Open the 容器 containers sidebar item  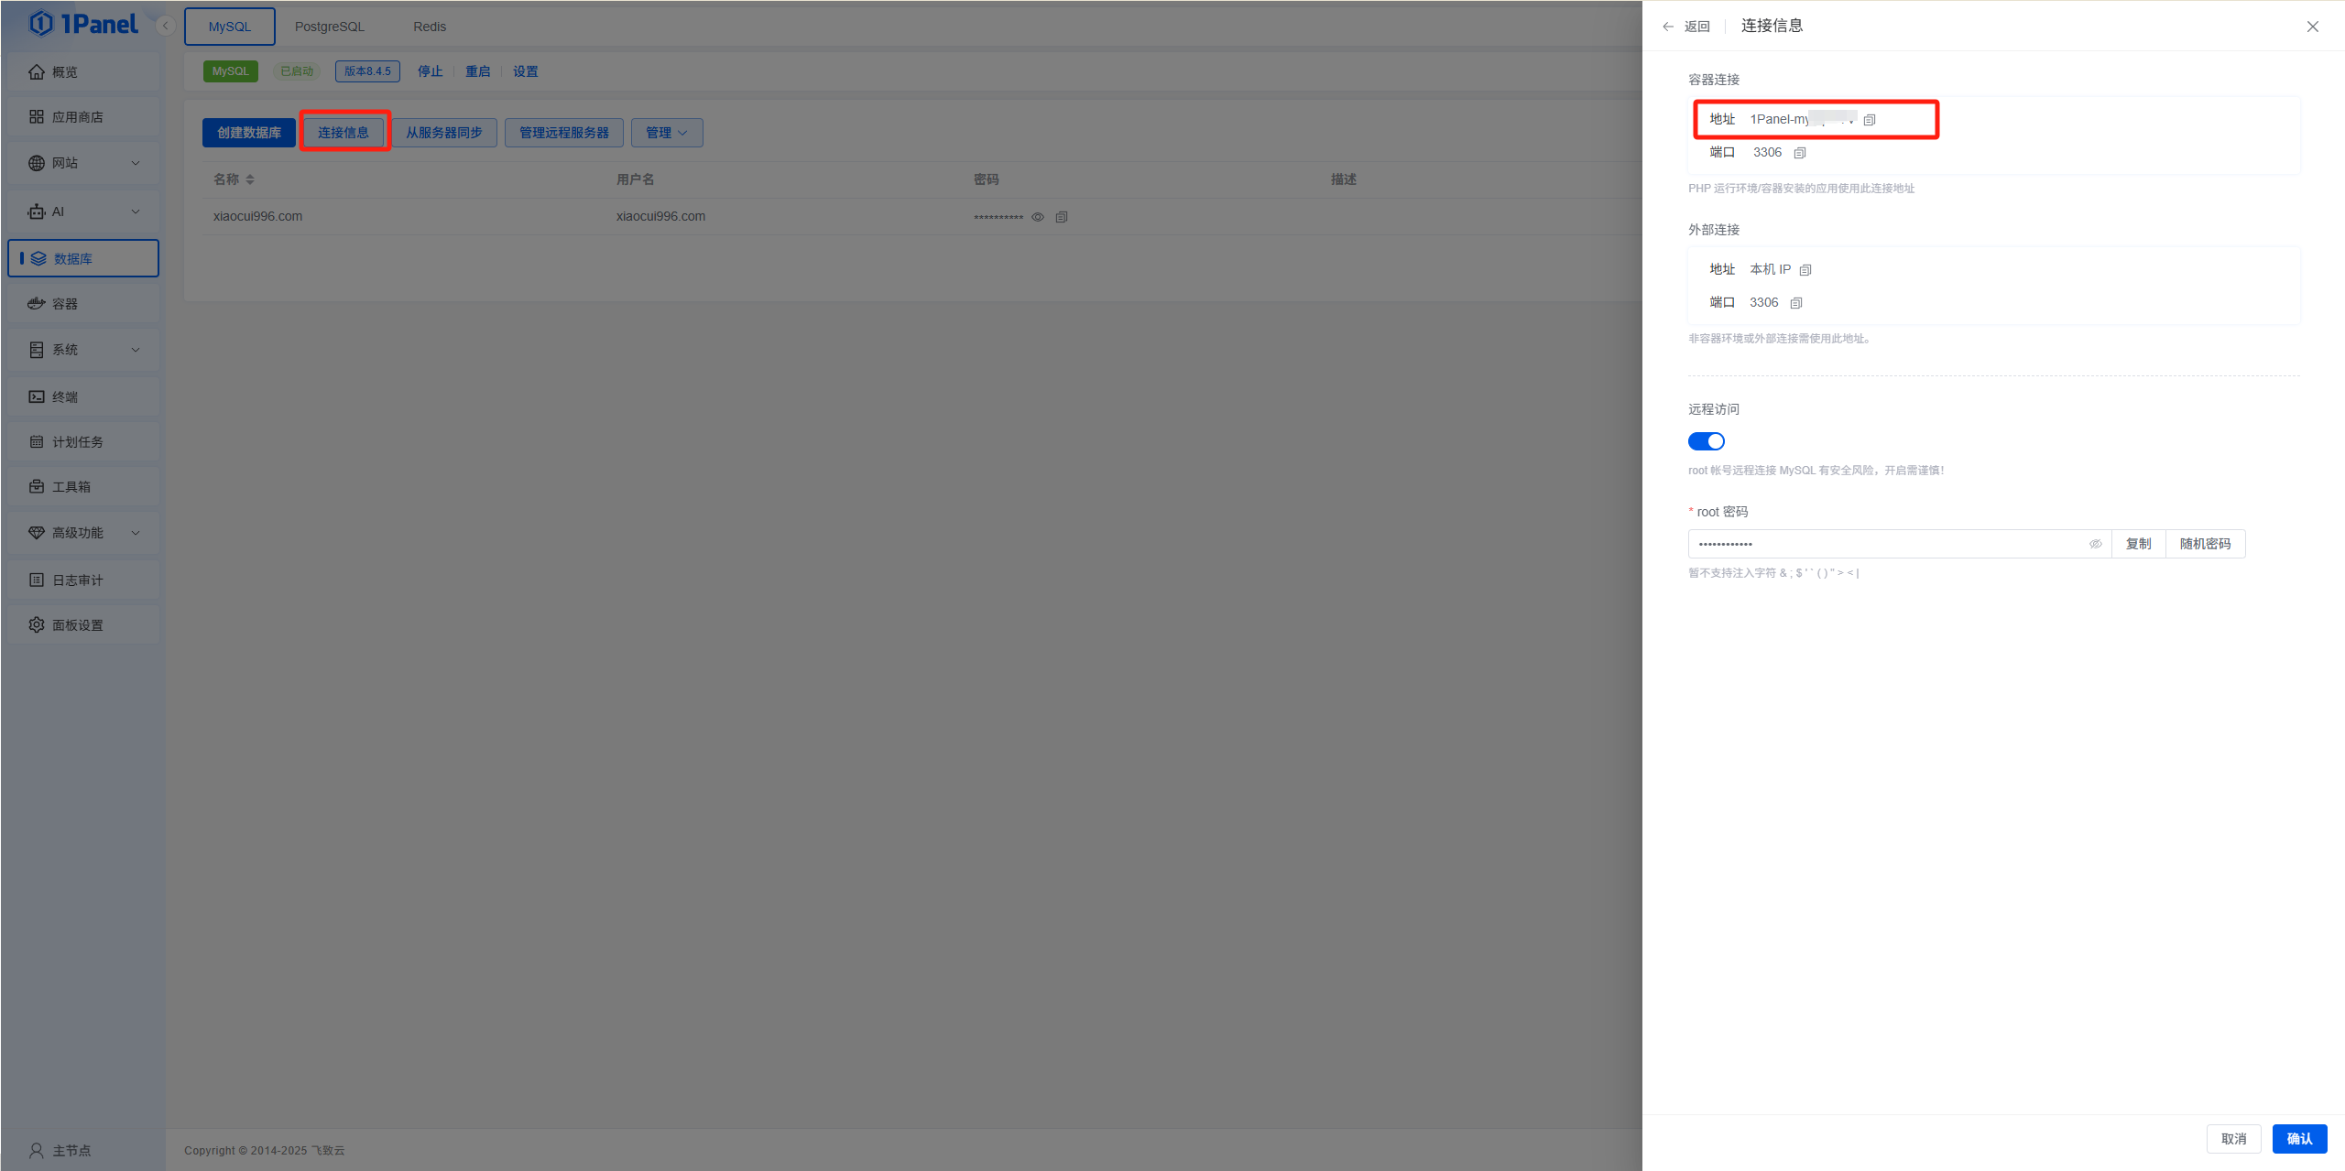click(x=64, y=304)
